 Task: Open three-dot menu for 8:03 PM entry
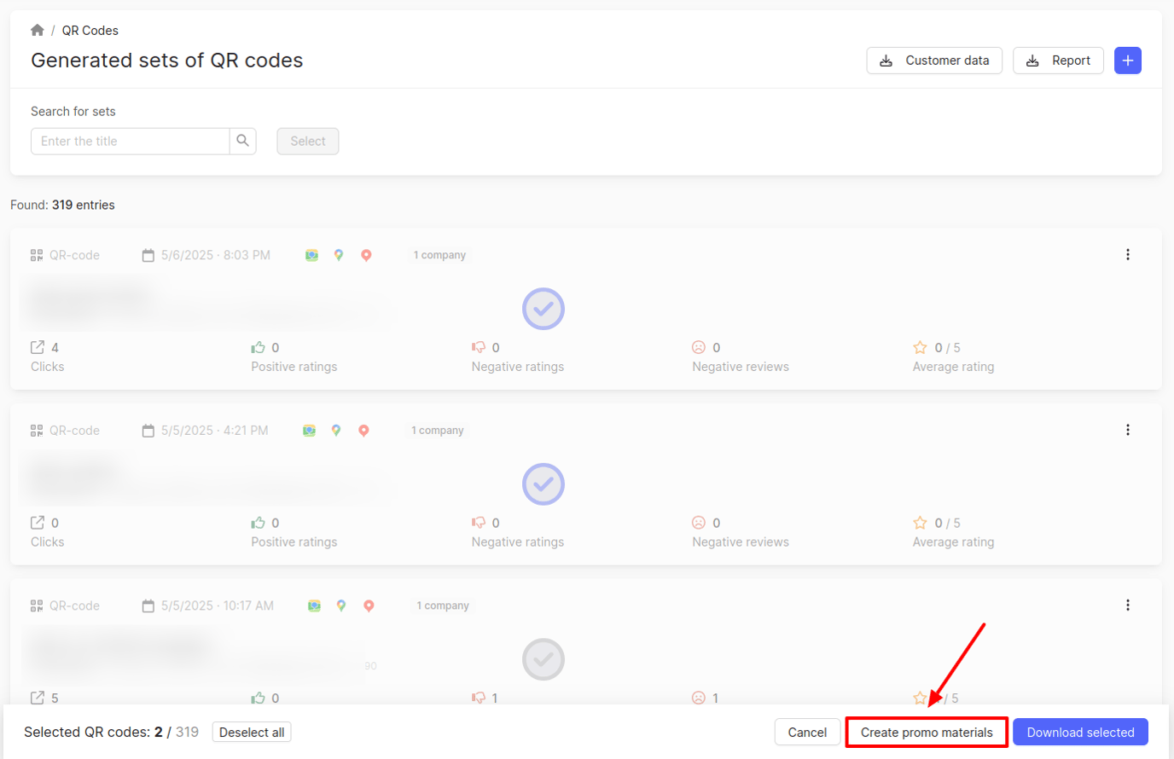pos(1127,255)
